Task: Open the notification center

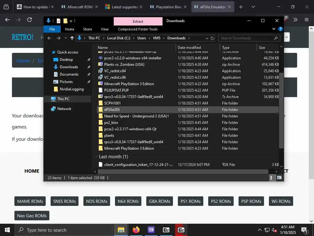Action: click(304, 230)
